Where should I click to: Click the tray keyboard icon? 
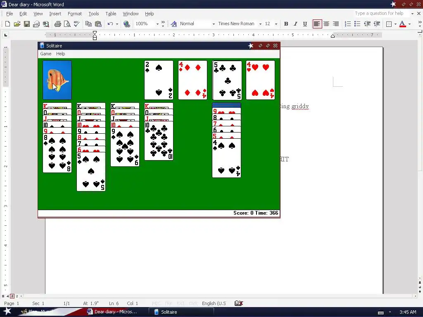tap(380, 312)
